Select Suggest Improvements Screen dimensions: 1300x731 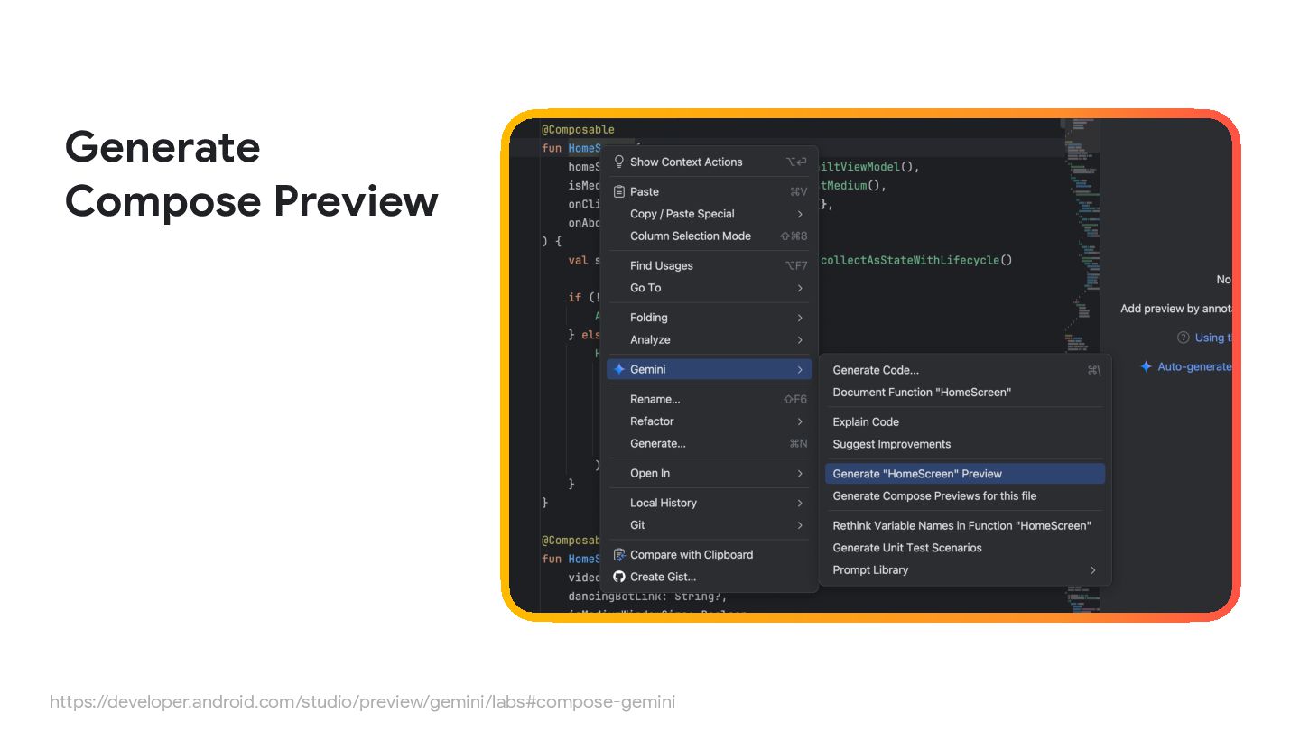965,444
